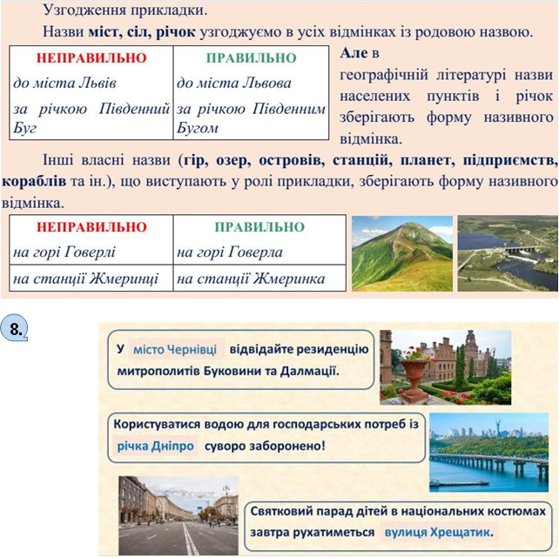Click the bold word 'підприємств'
The width and height of the screenshot is (559, 558).
(509, 160)
